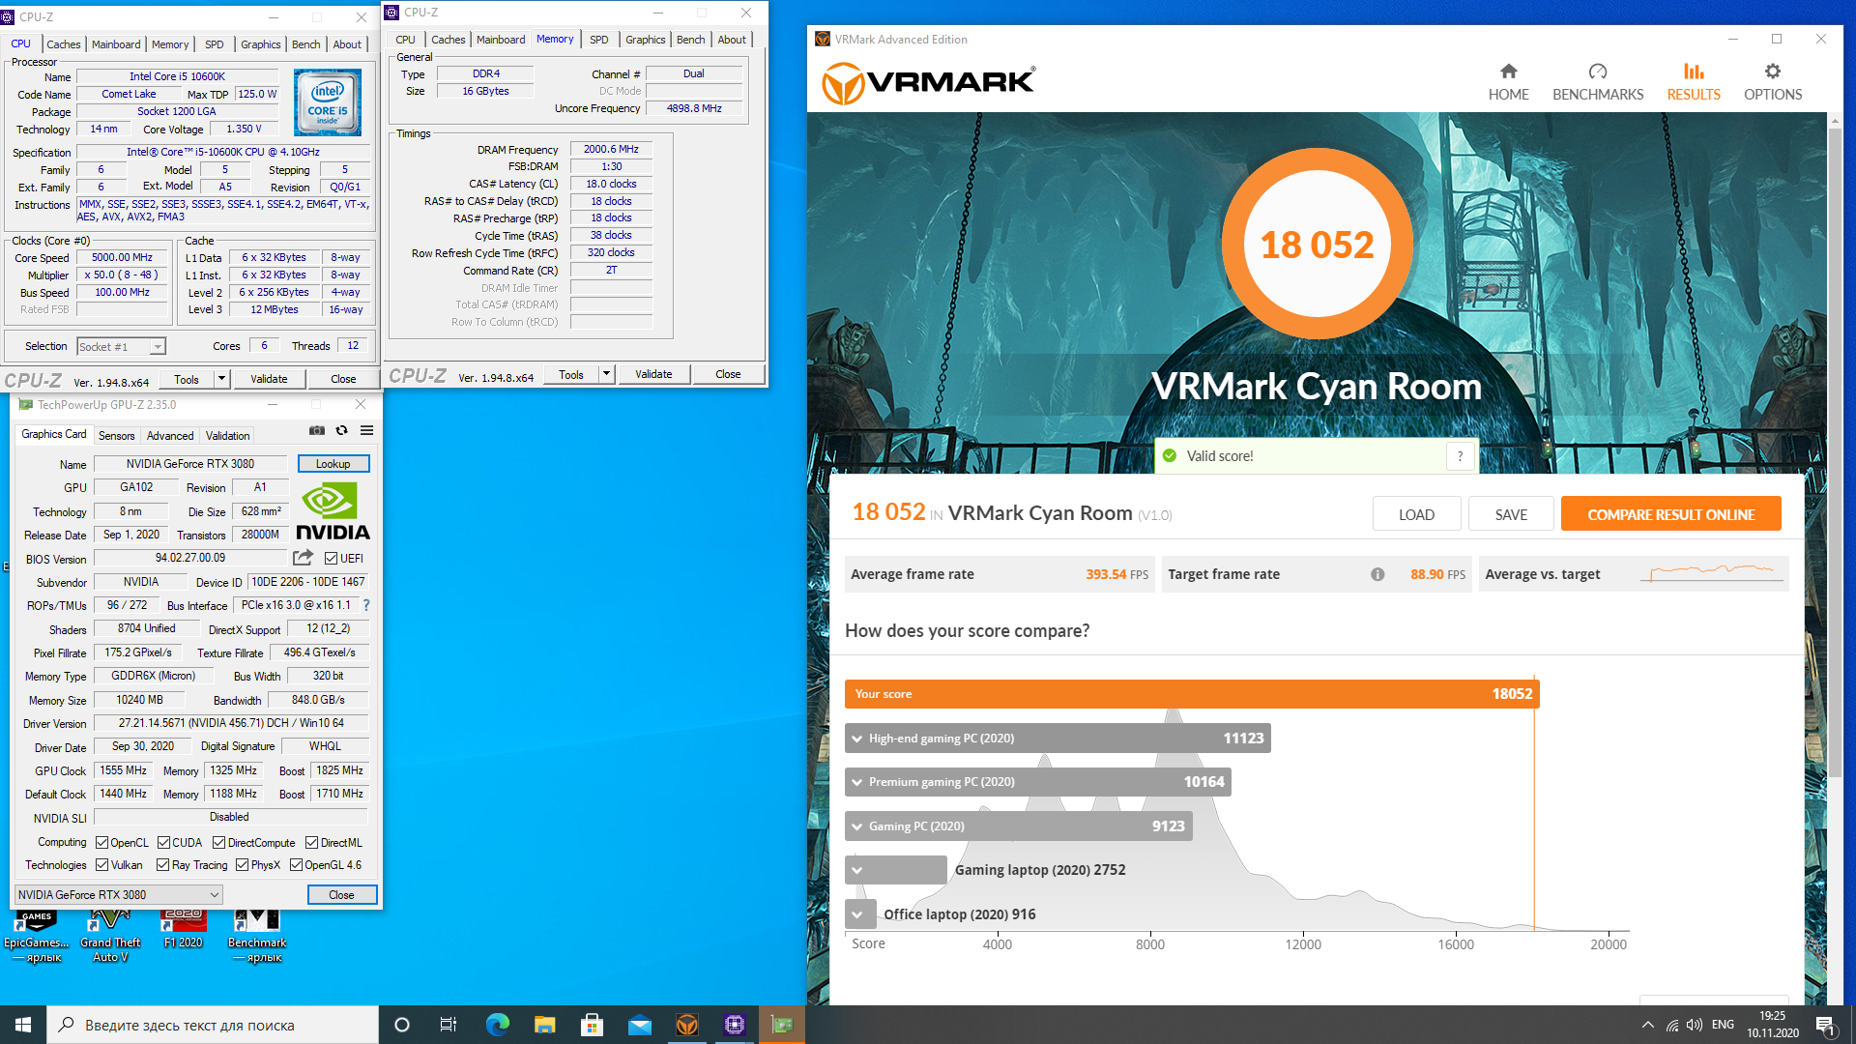Toggle CUDA checkbox
The width and height of the screenshot is (1856, 1044).
163,843
